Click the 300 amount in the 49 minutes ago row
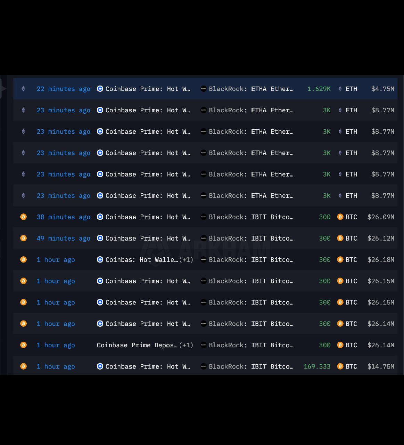The width and height of the screenshot is (404, 445). coord(324,238)
